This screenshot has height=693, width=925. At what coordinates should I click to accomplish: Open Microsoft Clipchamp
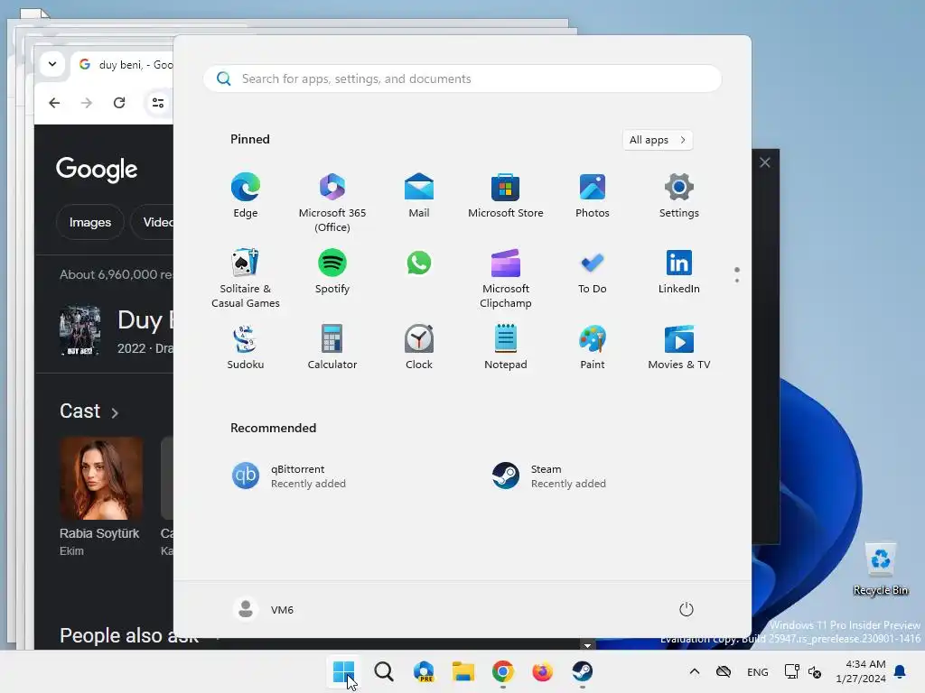[x=506, y=278]
